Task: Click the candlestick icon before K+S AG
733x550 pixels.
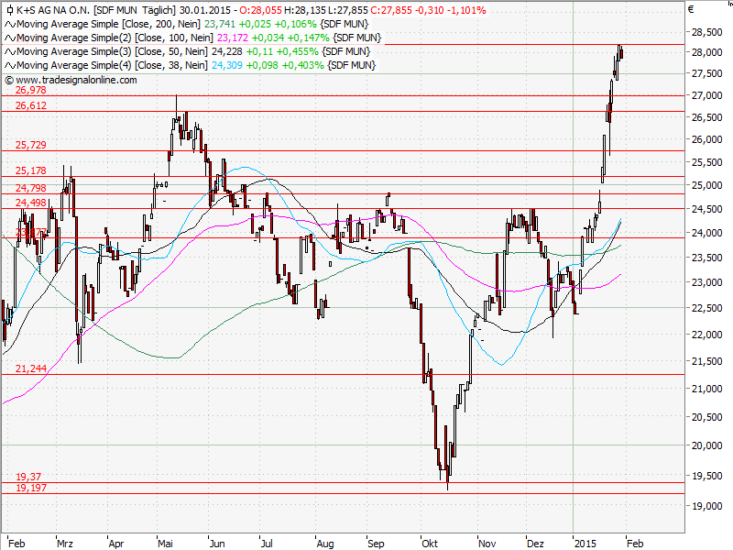Action: (9, 10)
